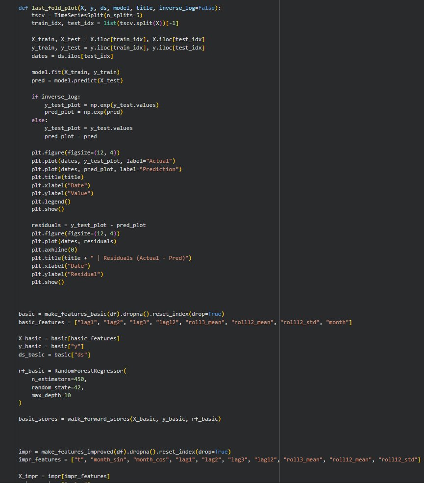Screen dimensions: 424x483
Task: Click the plt.title line with Residuals (Actual - Pred)
Action: click(x=111, y=258)
